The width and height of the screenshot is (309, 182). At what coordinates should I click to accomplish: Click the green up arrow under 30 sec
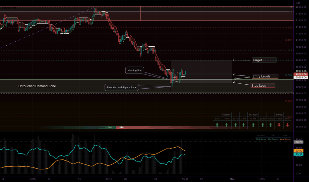click(x=235, y=125)
